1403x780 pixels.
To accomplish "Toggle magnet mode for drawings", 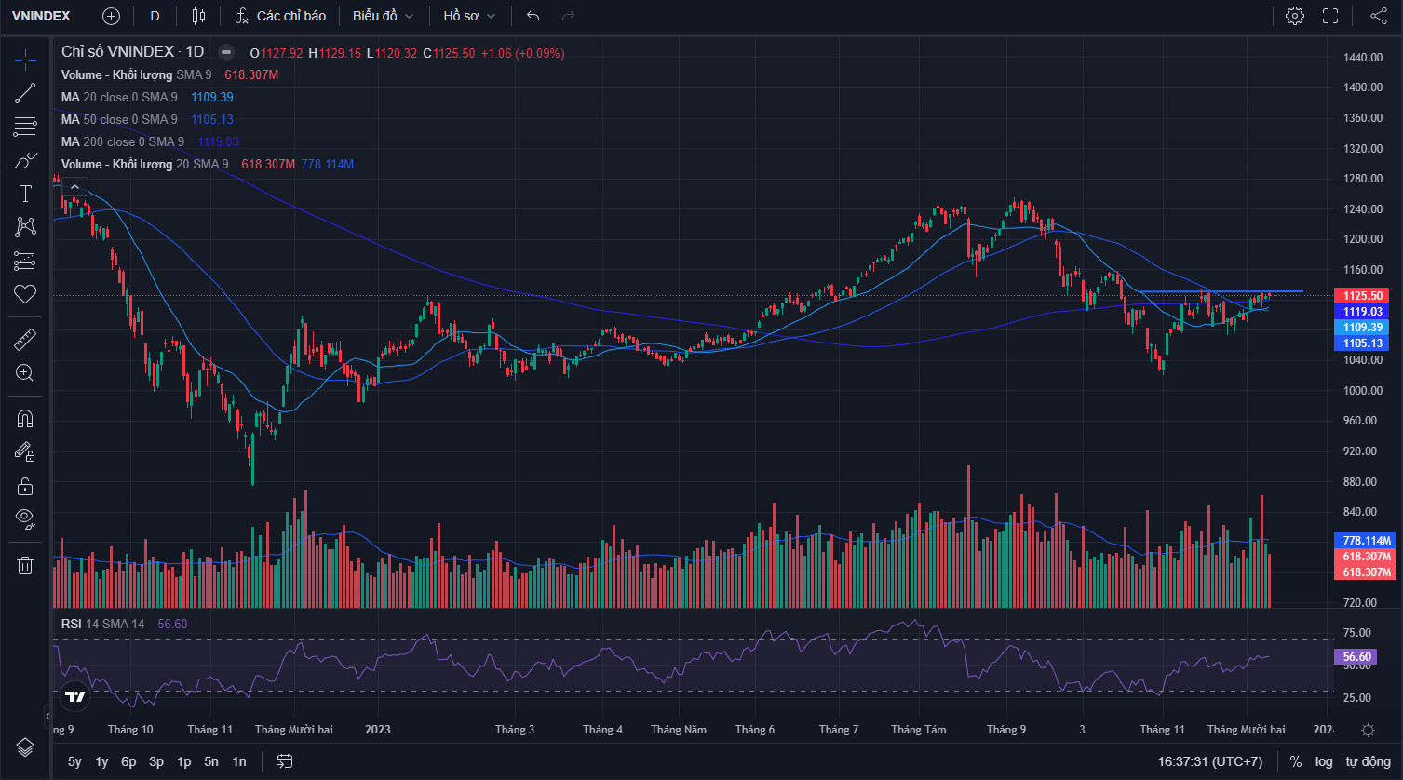I will [25, 419].
